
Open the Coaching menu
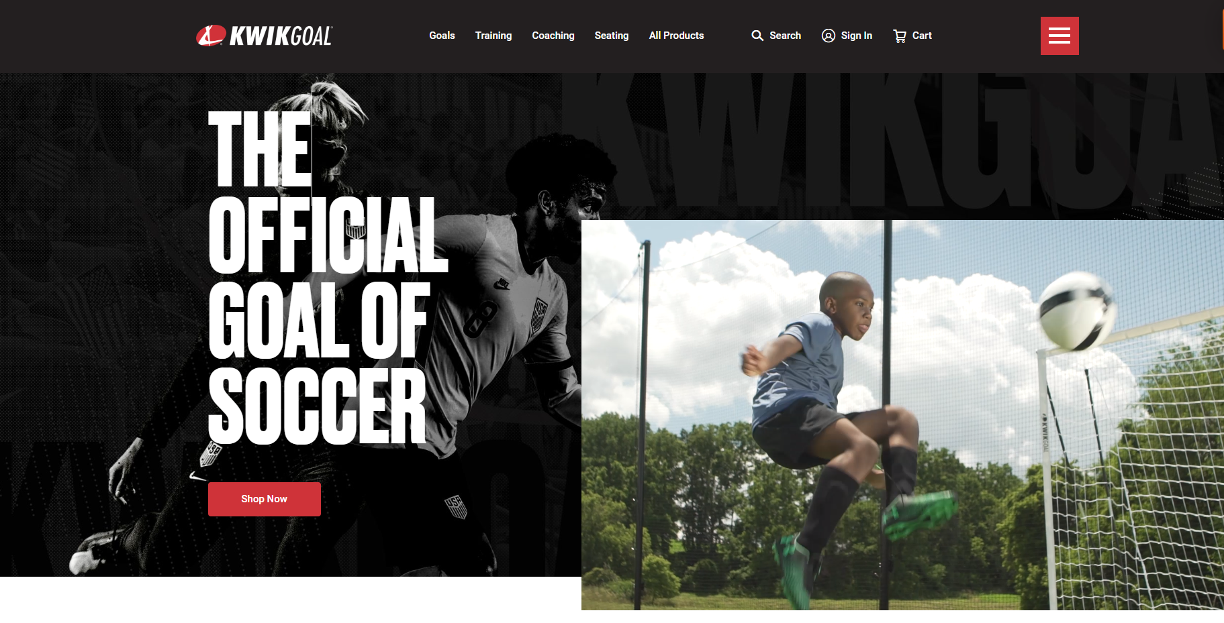coord(553,36)
